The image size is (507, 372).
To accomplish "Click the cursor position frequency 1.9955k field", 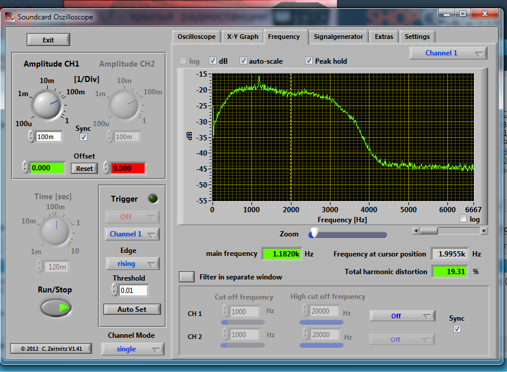I will (x=450, y=254).
